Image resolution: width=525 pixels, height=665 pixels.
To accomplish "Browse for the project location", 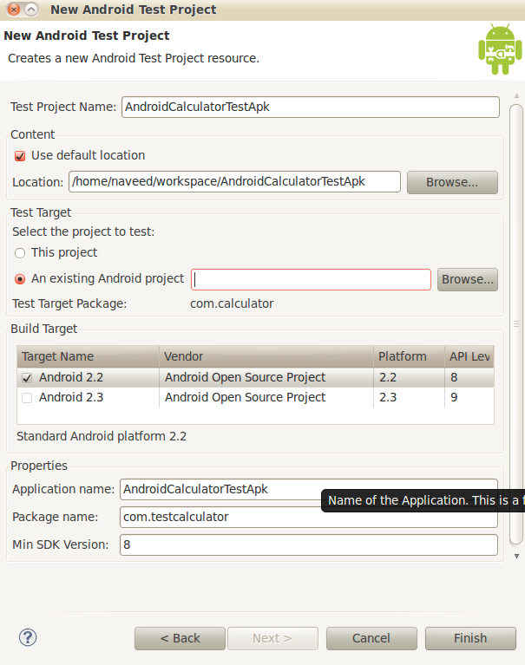I will (451, 182).
